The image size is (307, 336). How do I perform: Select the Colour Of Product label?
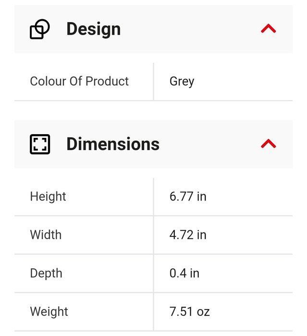tap(79, 81)
